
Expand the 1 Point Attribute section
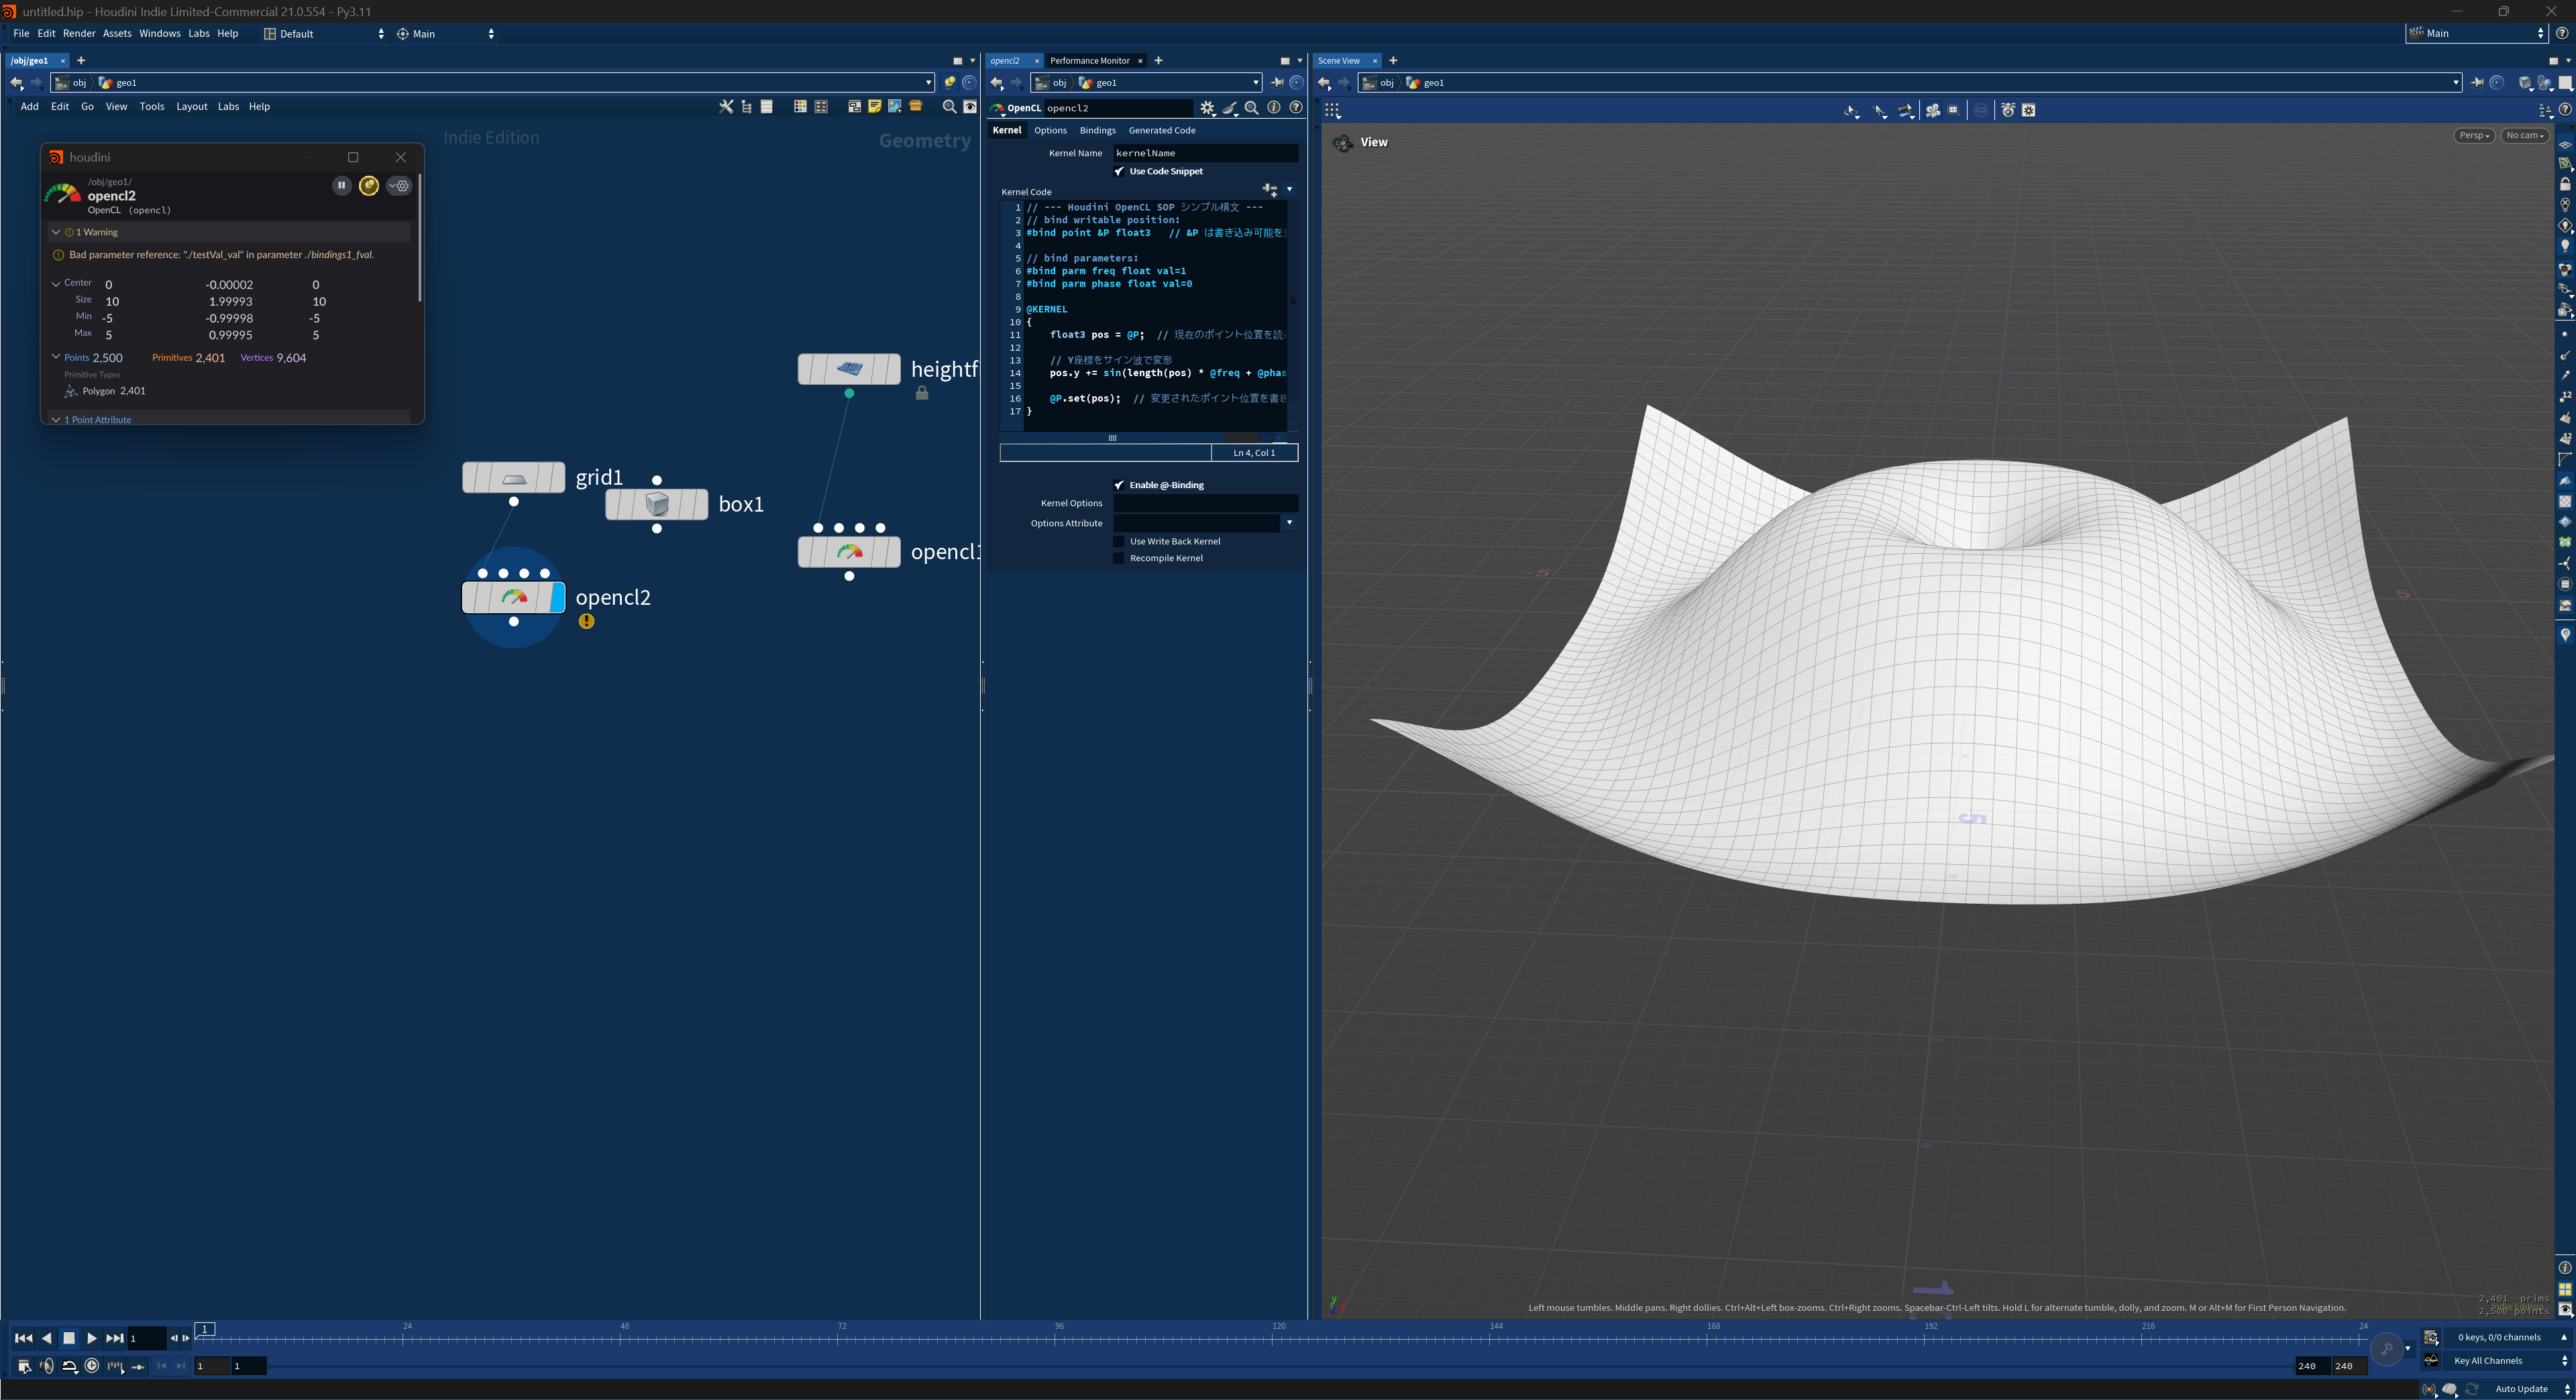57,420
